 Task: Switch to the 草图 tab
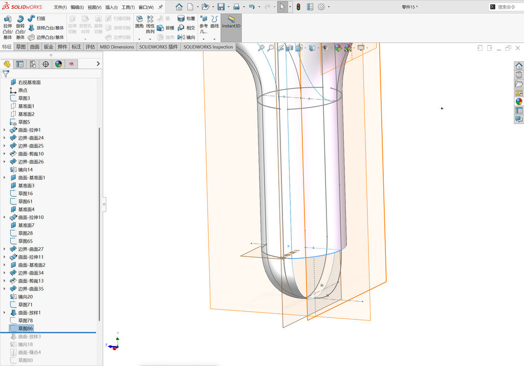click(x=20, y=47)
